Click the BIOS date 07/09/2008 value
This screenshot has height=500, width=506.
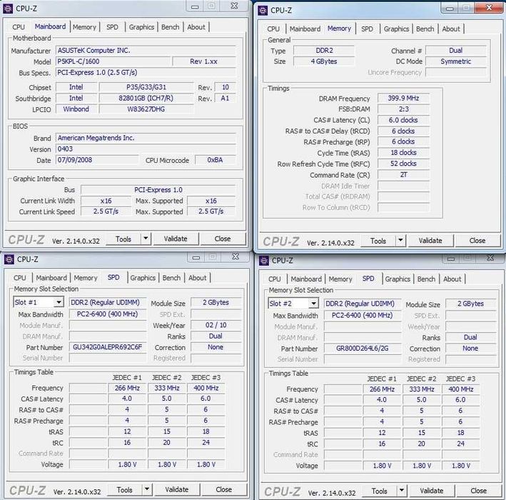click(97, 160)
